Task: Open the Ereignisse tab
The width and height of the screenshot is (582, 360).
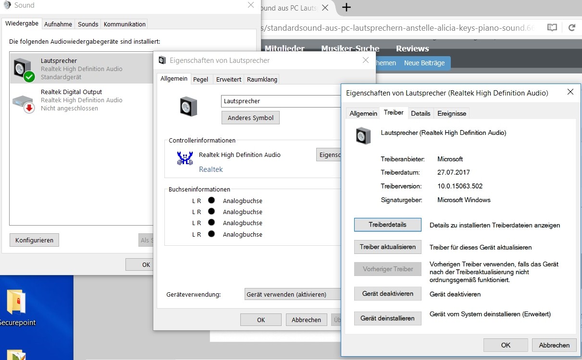Action: [x=451, y=113]
